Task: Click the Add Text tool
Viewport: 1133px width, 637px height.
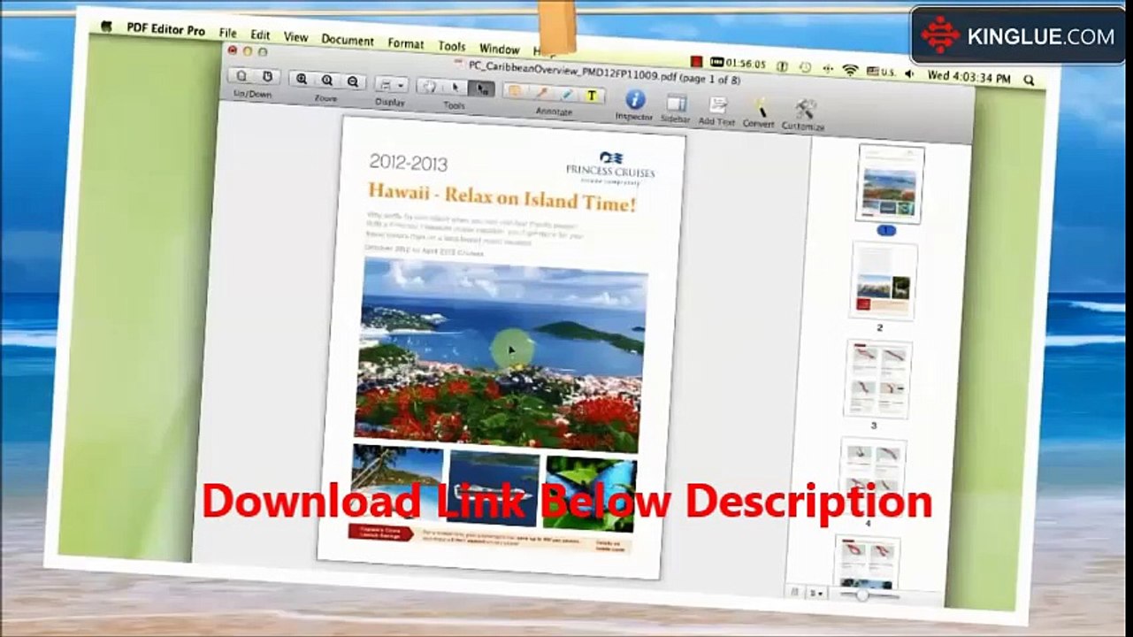Action: [717, 110]
